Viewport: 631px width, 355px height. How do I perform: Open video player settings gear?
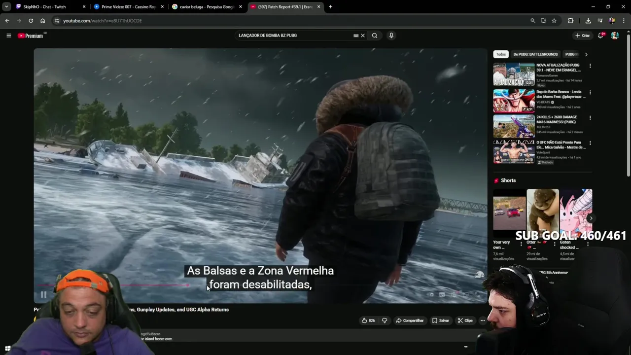tap(454, 295)
